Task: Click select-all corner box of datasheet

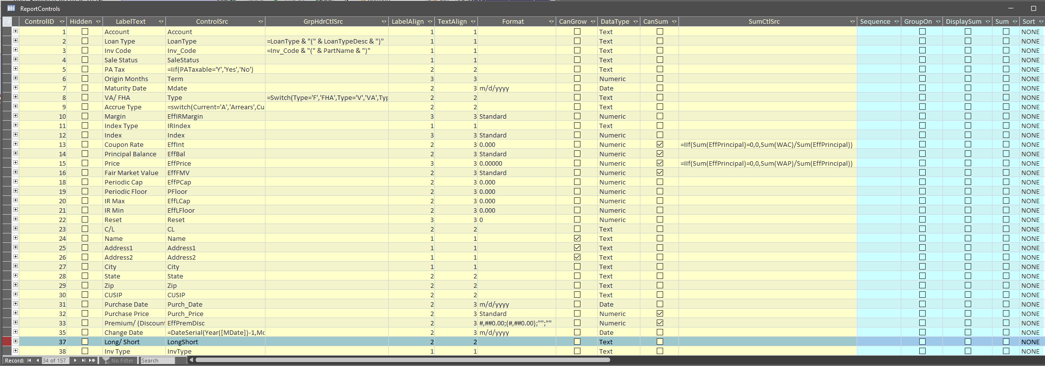Action: (x=7, y=22)
